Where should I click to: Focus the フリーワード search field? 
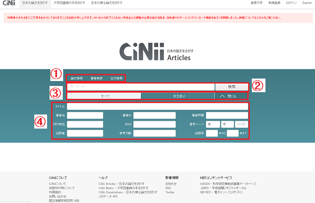click(x=141, y=87)
